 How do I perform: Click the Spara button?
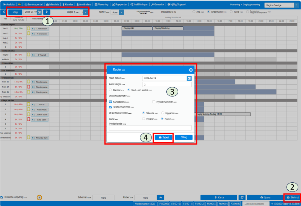265,197
